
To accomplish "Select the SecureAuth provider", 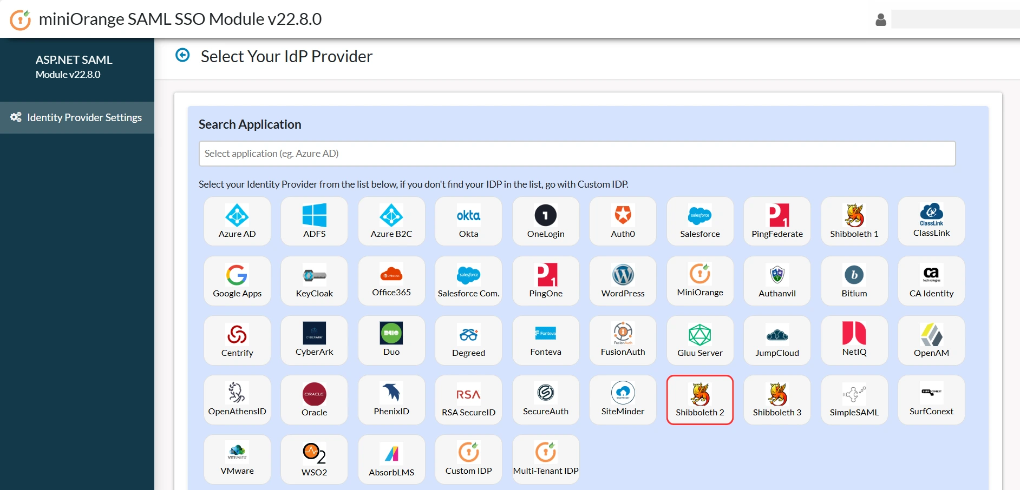I will pyautogui.click(x=546, y=400).
